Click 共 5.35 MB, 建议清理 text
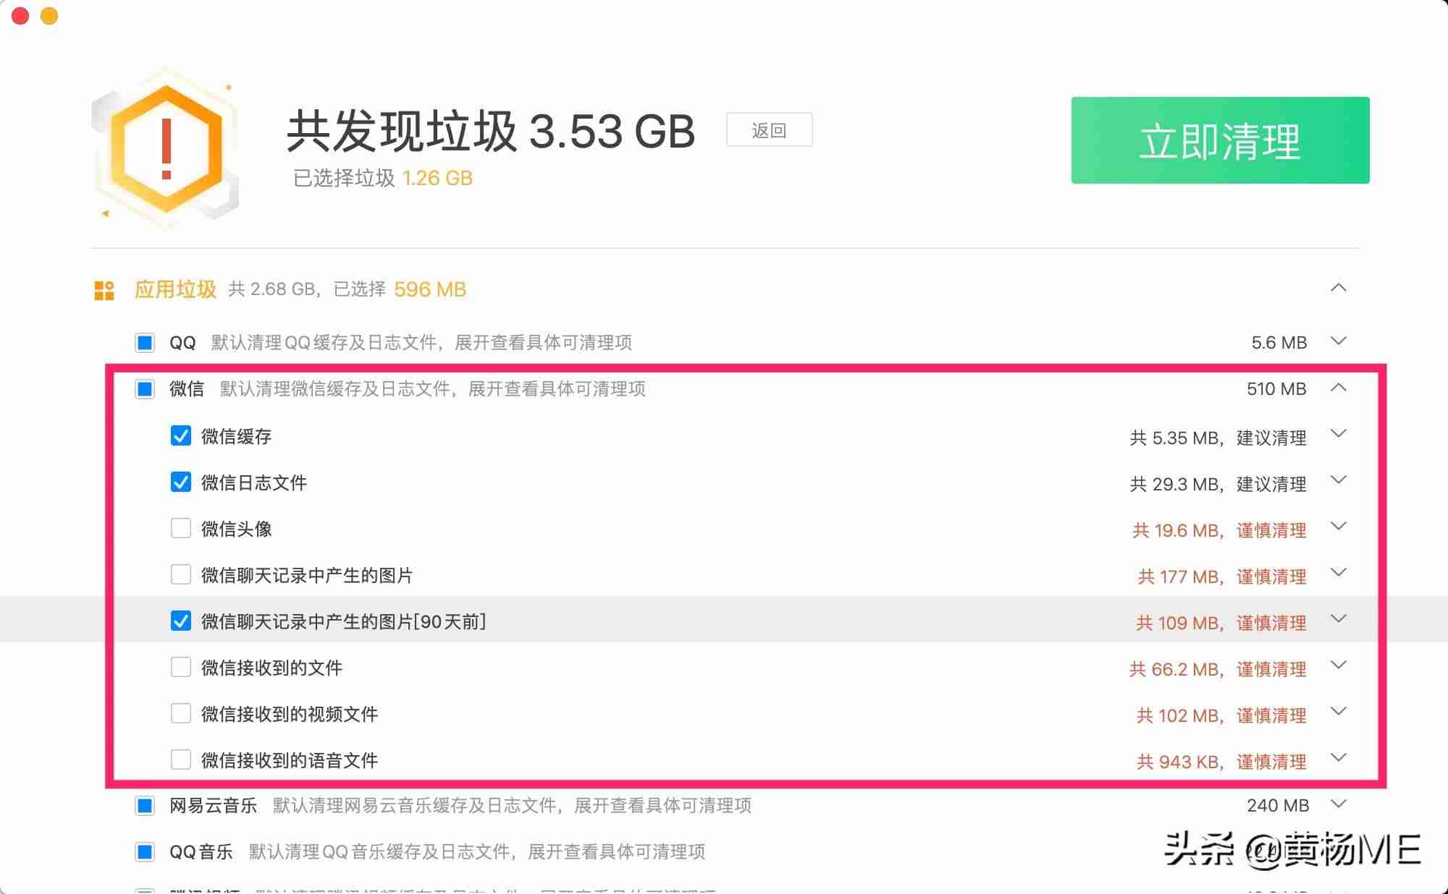 pyautogui.click(x=1218, y=438)
